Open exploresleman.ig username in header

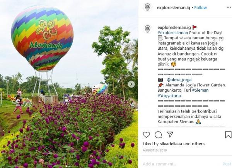pyautogui.click(x=173, y=8)
